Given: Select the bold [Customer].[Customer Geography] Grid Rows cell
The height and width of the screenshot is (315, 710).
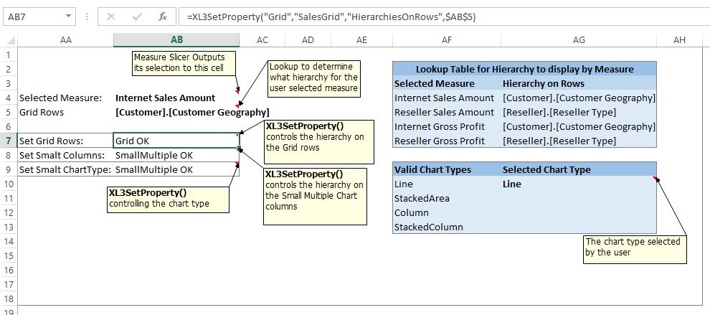Looking at the screenshot, I should click(x=191, y=112).
